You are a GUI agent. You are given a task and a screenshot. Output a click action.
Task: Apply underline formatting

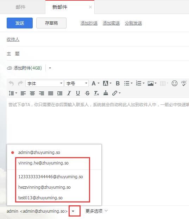(78, 93)
